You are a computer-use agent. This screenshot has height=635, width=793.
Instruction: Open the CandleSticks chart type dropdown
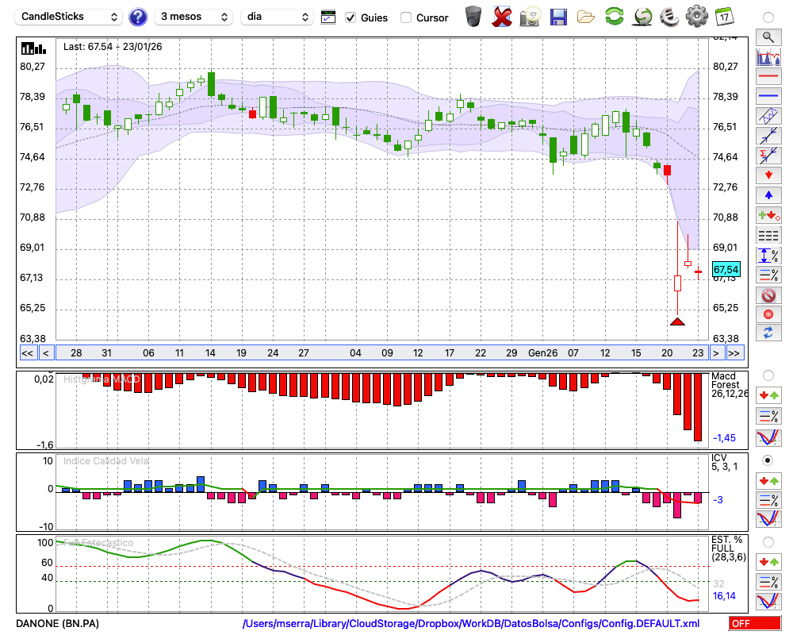coord(70,17)
